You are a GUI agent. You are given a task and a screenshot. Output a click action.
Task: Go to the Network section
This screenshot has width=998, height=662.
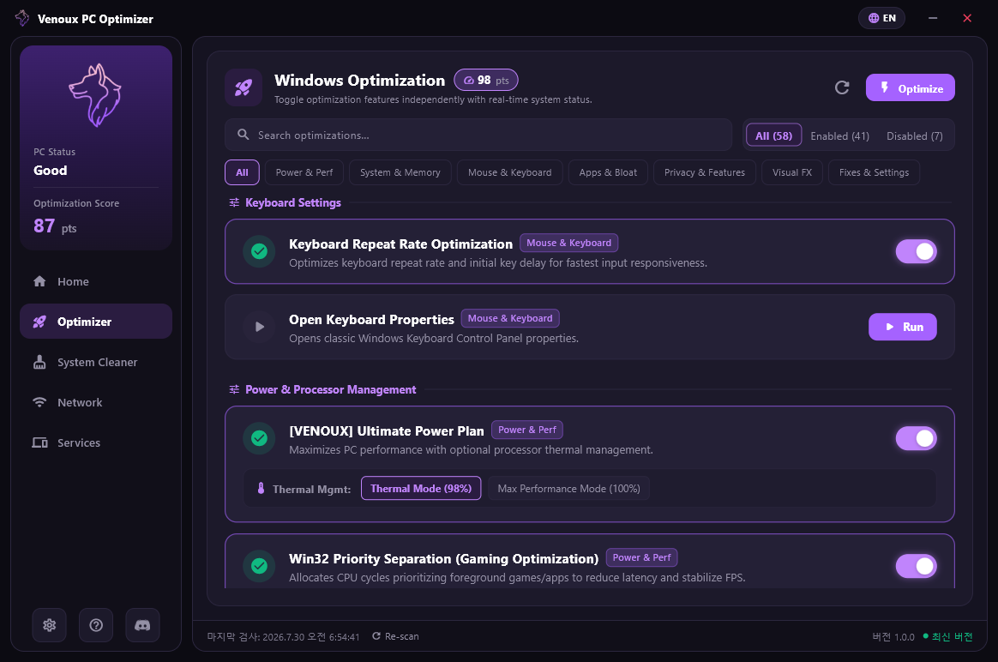[95, 402]
